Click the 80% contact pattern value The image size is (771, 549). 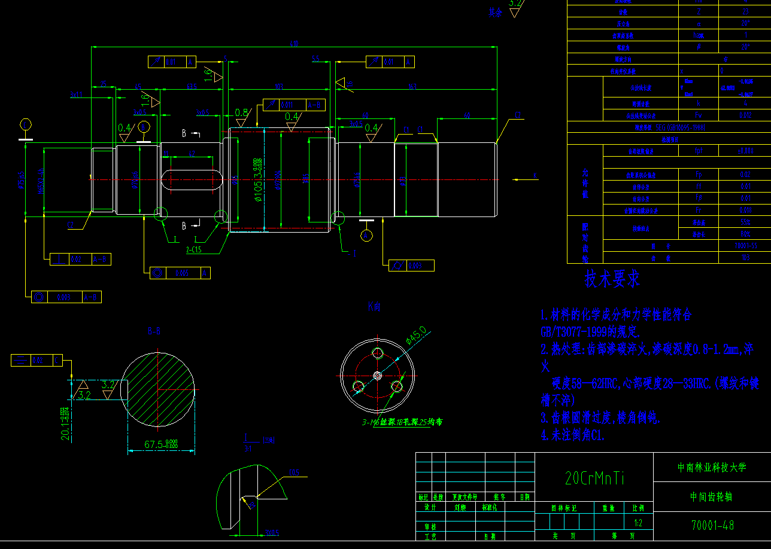click(746, 234)
